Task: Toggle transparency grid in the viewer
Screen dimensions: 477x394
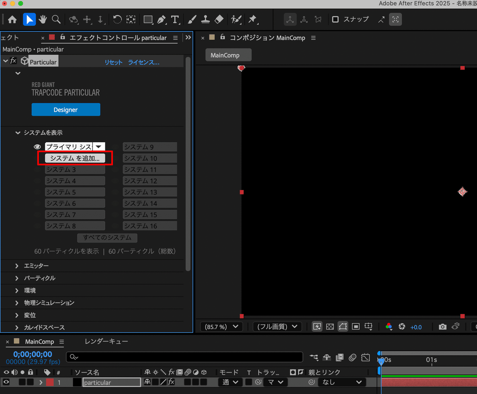Action: point(330,326)
